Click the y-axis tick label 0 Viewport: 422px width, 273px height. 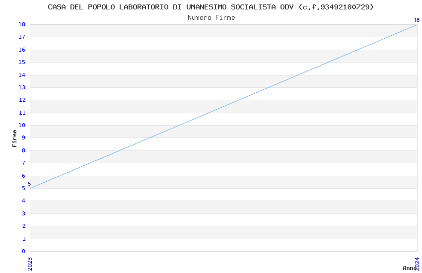[24, 251]
